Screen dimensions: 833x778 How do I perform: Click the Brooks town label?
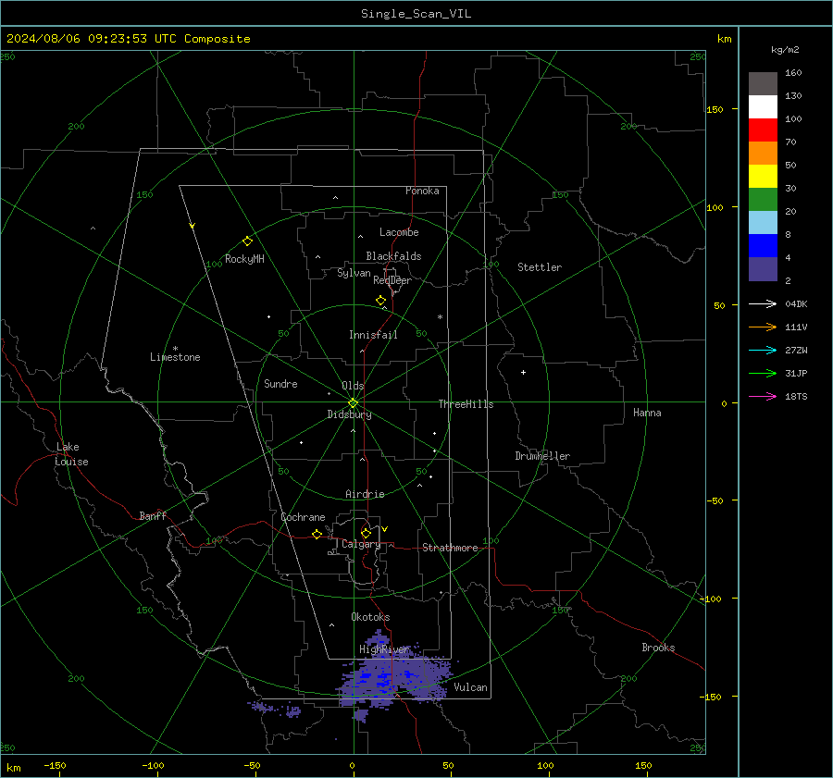[658, 648]
